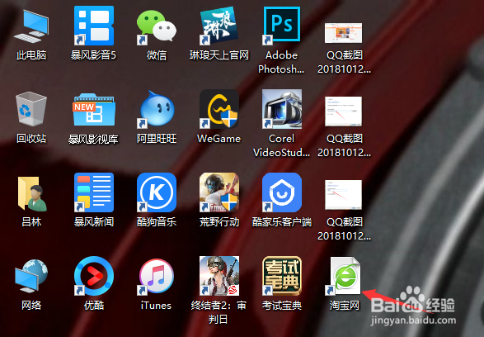Click the 优酷 text label

click(x=94, y=306)
